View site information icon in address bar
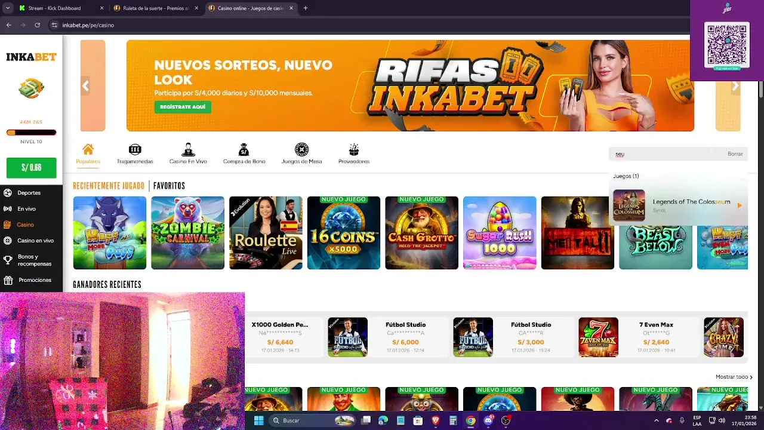 pos(54,25)
